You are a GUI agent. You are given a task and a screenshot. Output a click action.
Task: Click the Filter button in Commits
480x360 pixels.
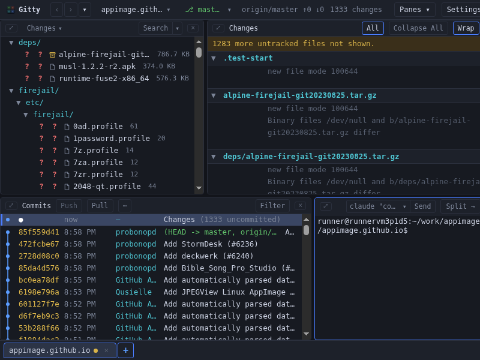pos(272,206)
